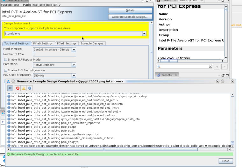Click the Number of PCIe field

point(54,55)
